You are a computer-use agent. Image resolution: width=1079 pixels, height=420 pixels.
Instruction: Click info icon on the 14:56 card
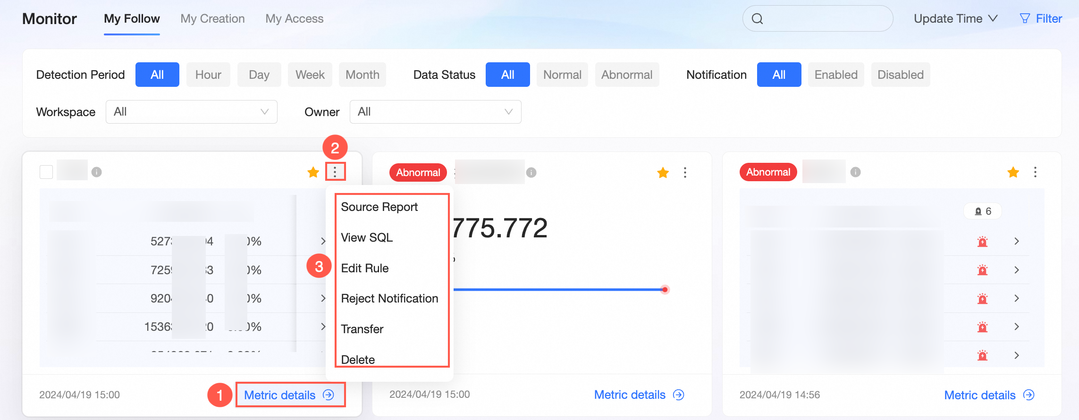click(855, 172)
